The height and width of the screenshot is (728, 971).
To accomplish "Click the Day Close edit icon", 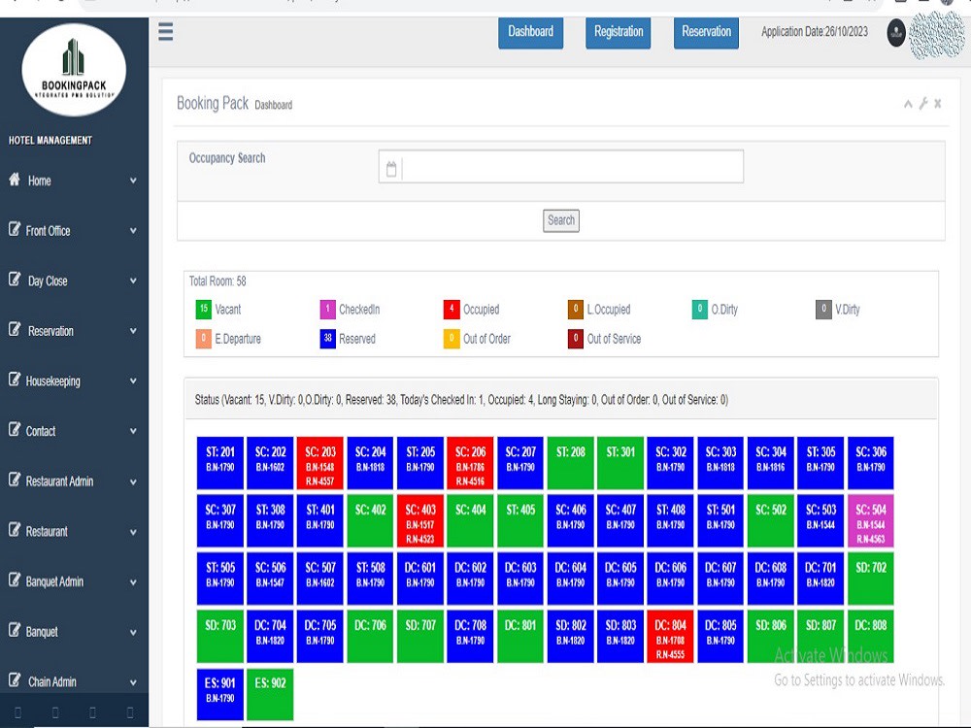I will click(x=15, y=280).
